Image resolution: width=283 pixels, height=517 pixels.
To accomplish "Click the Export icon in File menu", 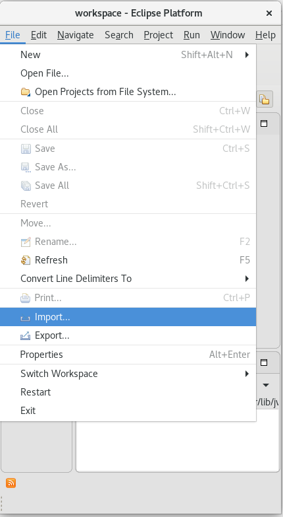I will click(x=26, y=335).
